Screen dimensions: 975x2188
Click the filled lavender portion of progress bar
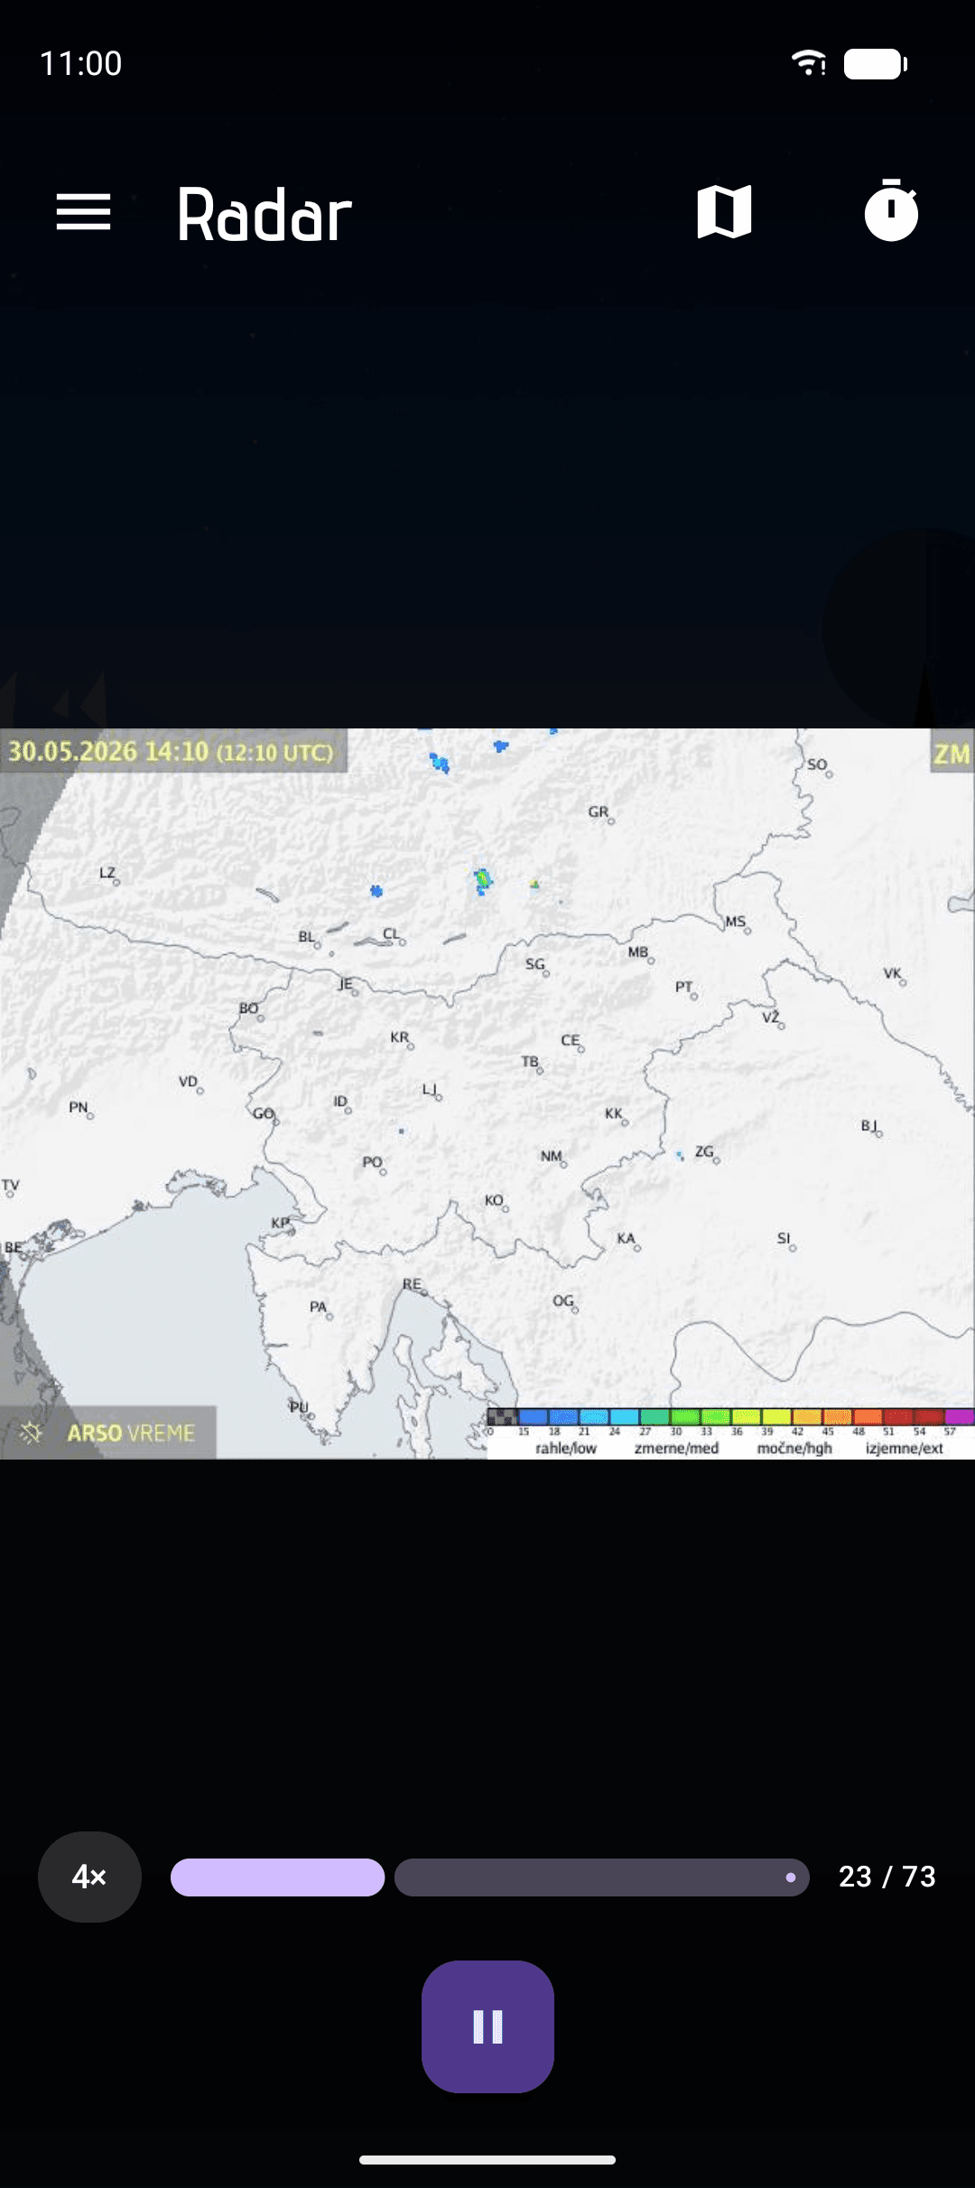pos(277,1877)
